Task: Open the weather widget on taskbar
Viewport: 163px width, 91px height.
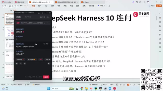Action: point(5,88)
